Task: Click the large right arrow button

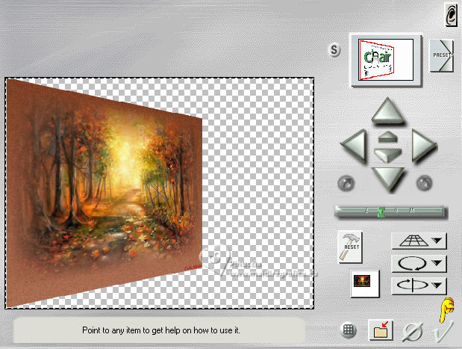Action: [423, 146]
